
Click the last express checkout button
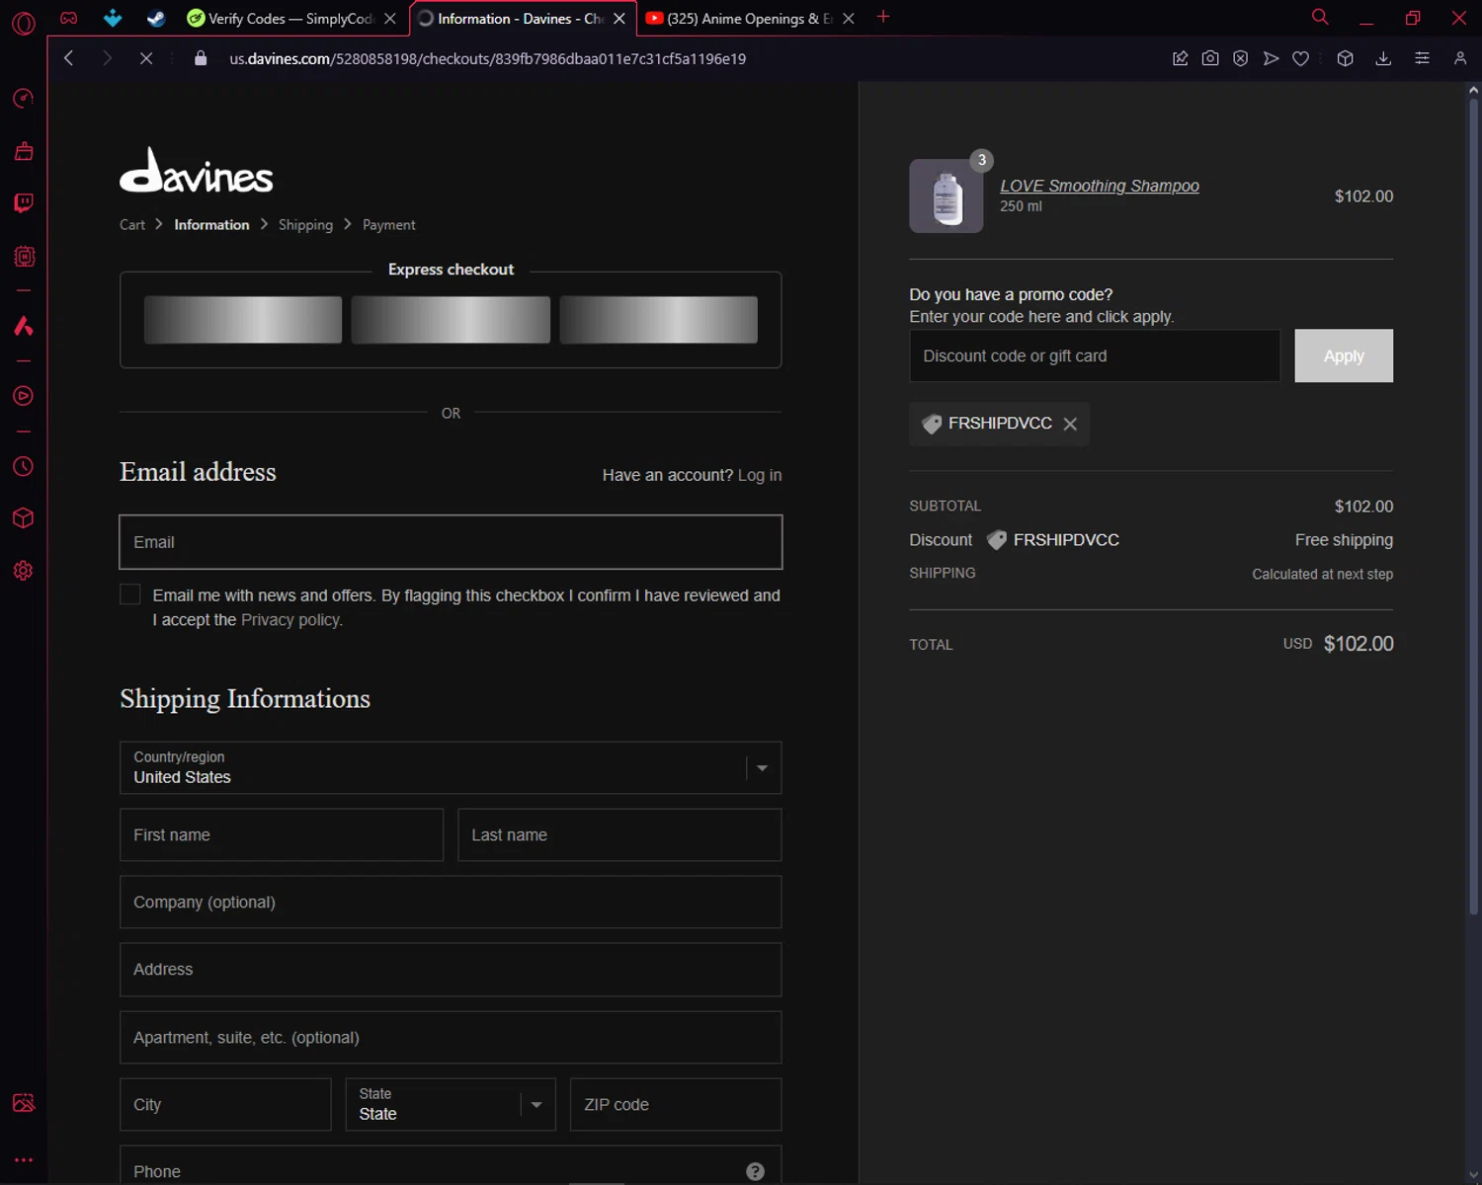point(659,320)
